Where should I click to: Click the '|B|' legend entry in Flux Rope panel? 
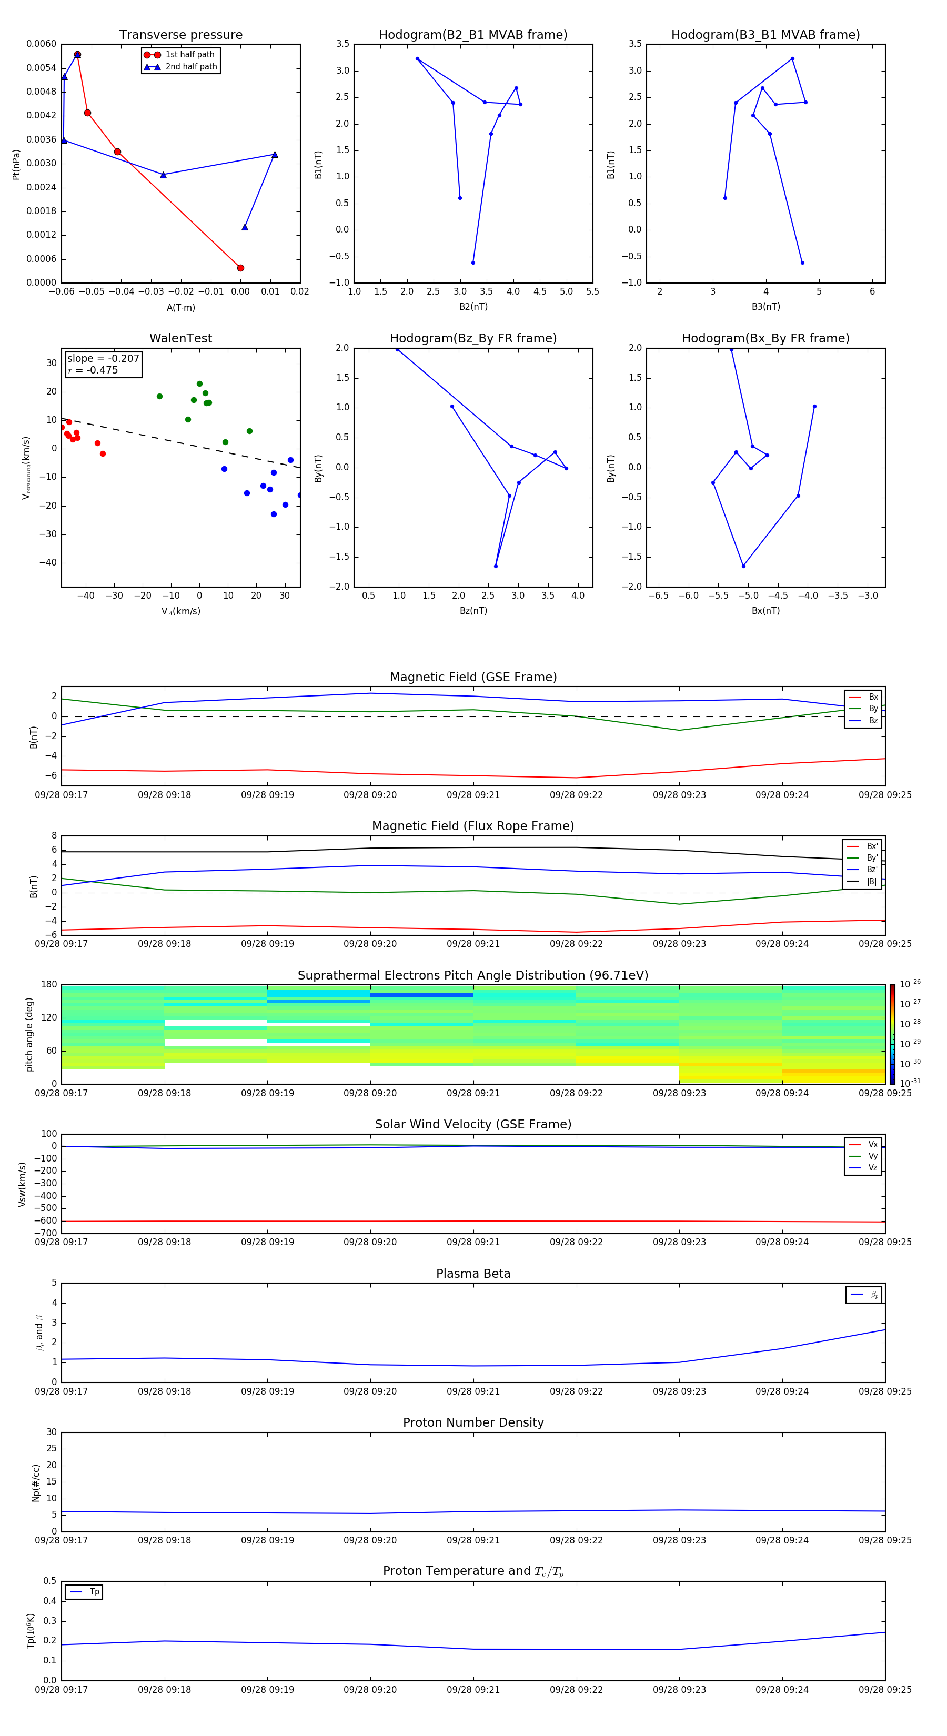point(862,882)
